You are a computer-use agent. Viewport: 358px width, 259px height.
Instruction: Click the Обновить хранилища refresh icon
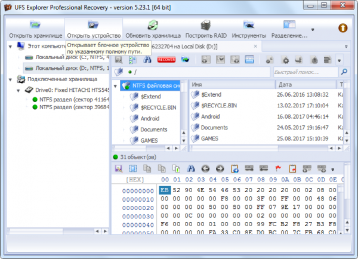tap(152, 29)
